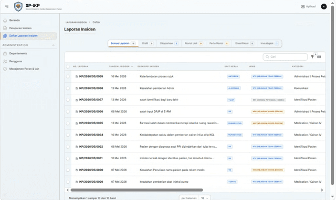Viewport: 336px width, 200px height.
Task: Collapse the ADMINISTRATION sidebar section
Action: [54, 45]
